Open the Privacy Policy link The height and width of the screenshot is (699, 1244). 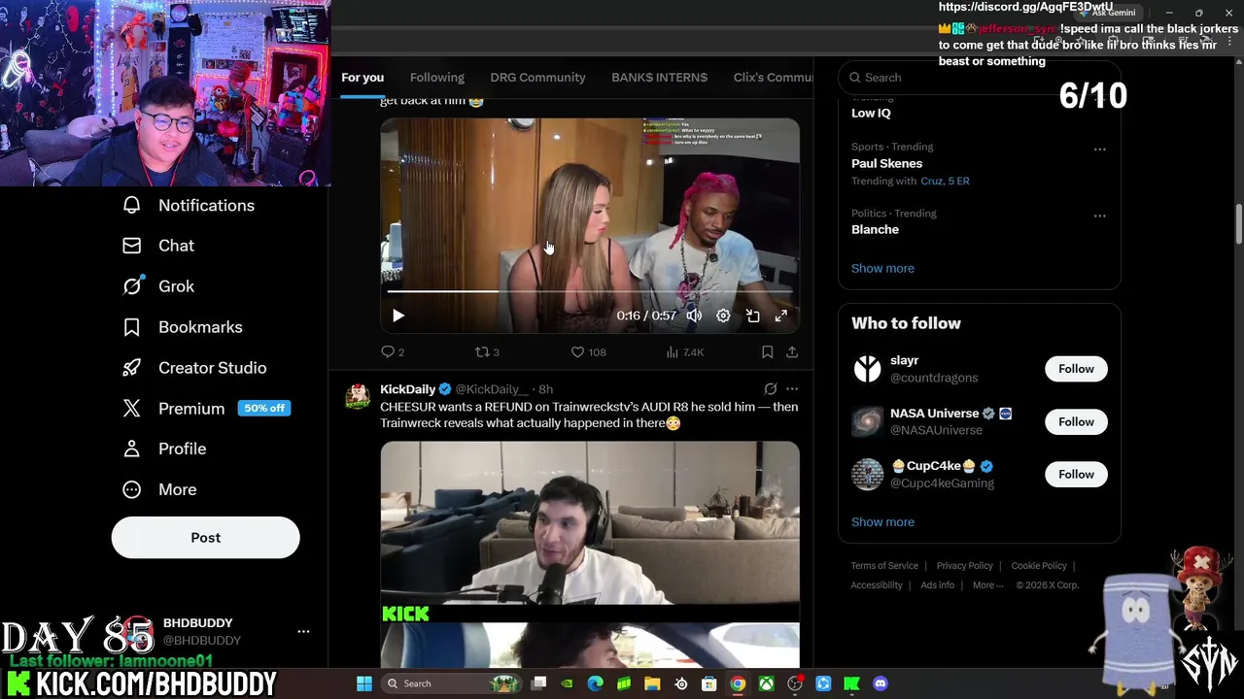coord(964,565)
